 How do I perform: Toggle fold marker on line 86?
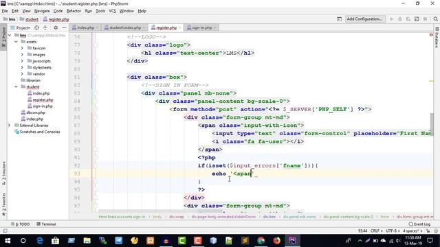pyautogui.click(x=96, y=117)
